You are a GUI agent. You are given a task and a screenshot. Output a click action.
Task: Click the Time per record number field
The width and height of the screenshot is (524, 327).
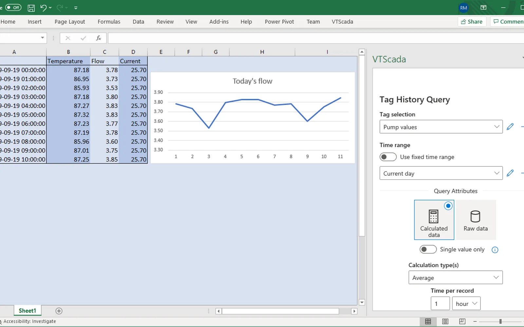click(440, 303)
